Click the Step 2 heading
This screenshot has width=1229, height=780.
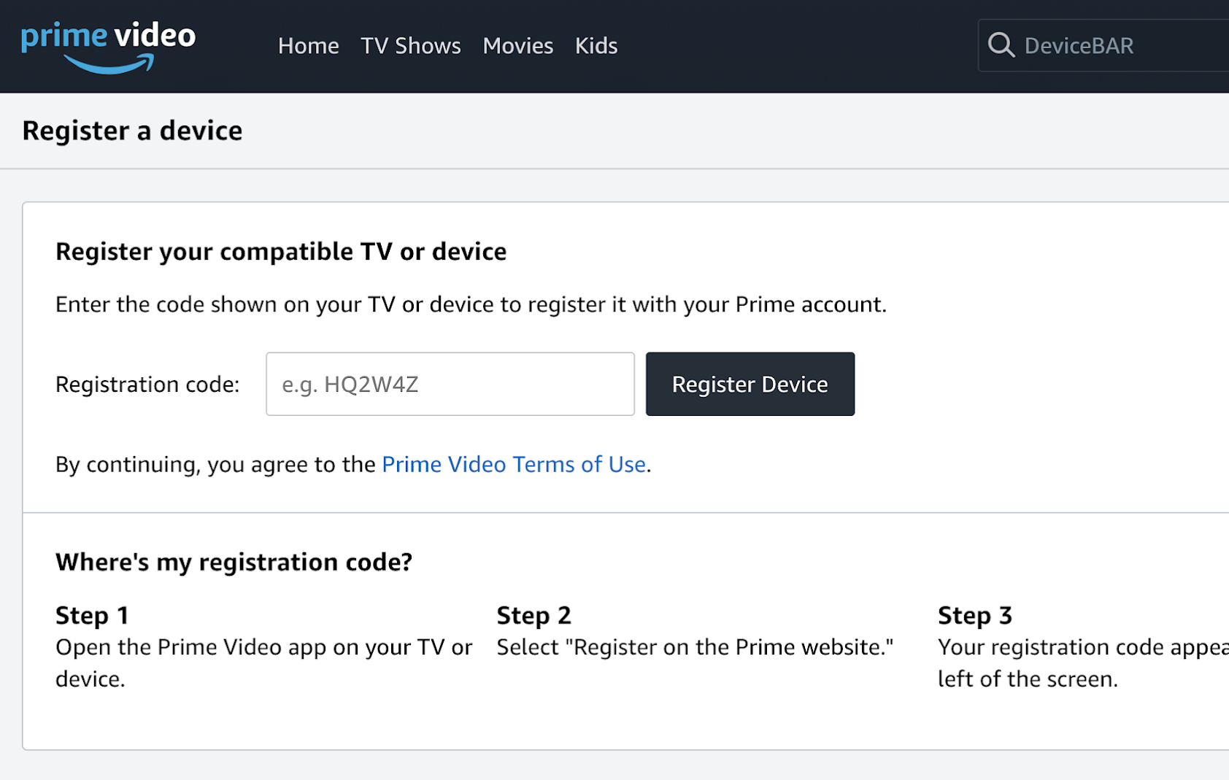[x=533, y=615]
